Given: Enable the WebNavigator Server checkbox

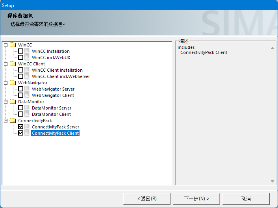Looking at the screenshot, I should tap(21, 89).
